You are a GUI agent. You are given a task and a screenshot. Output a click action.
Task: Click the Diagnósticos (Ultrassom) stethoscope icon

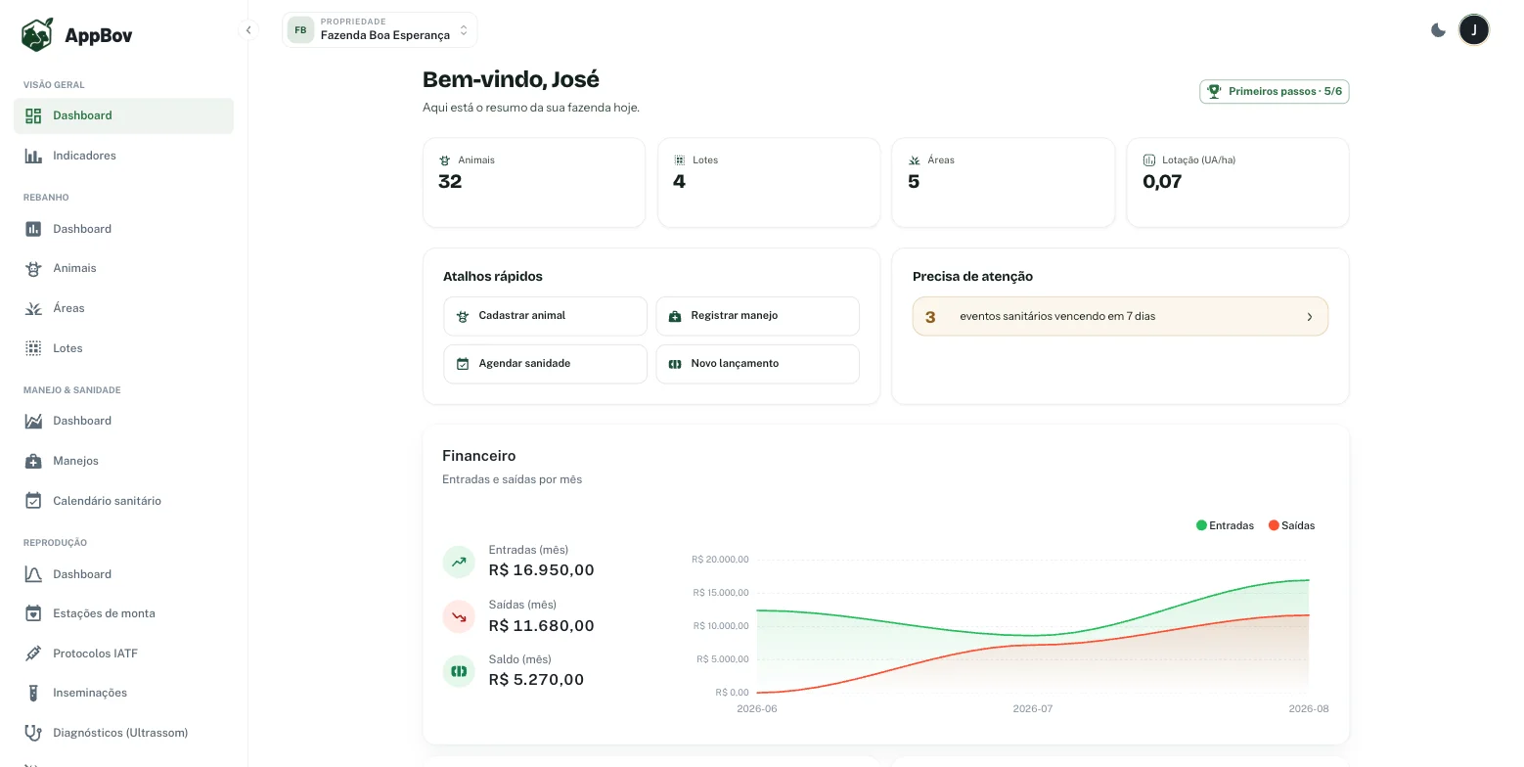coord(33,733)
